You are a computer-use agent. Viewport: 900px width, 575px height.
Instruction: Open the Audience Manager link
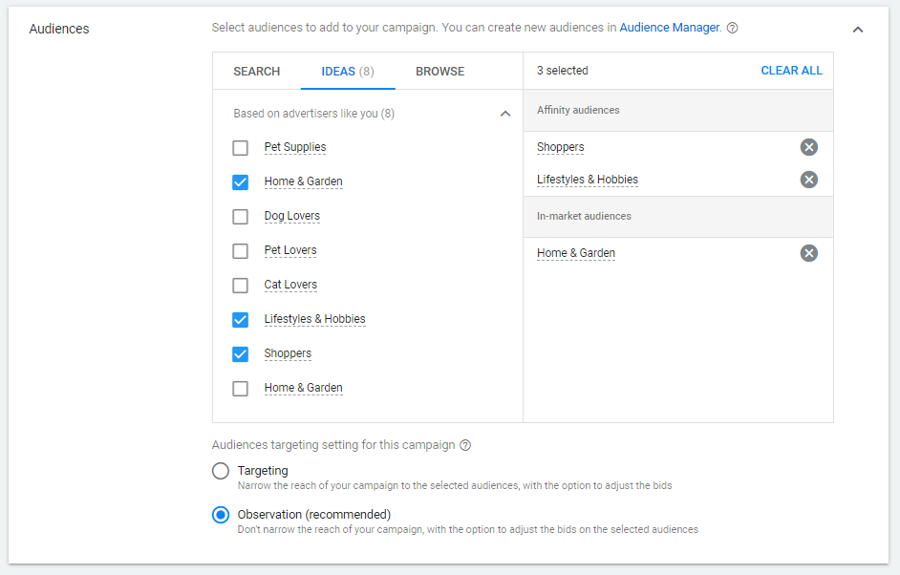[x=670, y=28]
